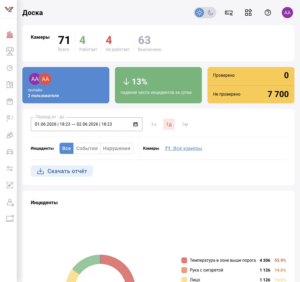Click the red legend swatch for Температура
The width and height of the screenshot is (300, 282).
(x=184, y=260)
